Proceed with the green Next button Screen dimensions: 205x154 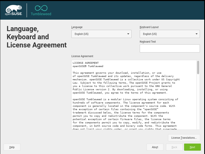(x=192, y=147)
